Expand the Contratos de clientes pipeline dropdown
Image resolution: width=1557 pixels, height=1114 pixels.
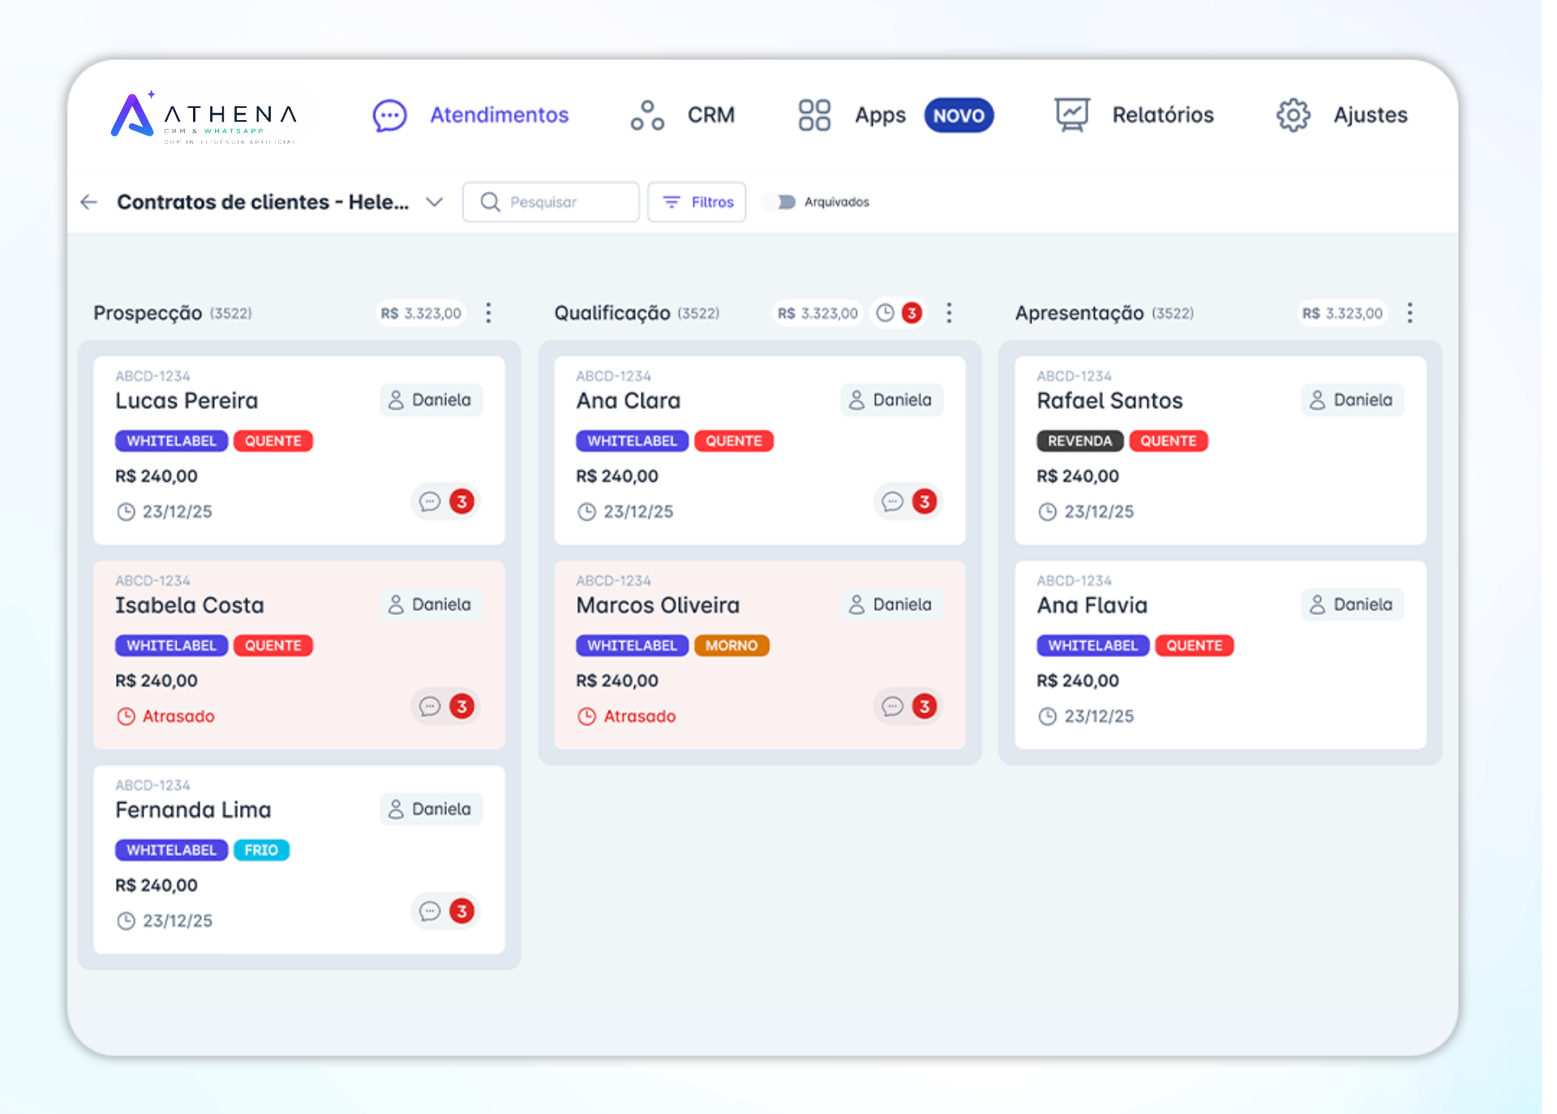(435, 202)
